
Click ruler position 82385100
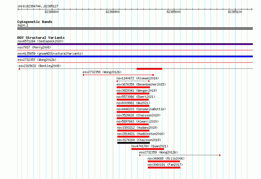coord(235,12)
